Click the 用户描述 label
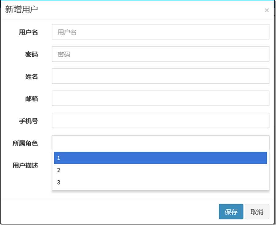 [x=25, y=165]
